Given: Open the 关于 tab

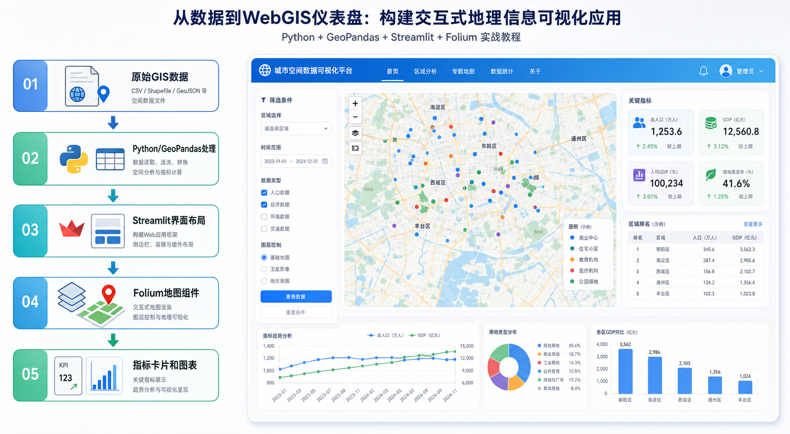Looking at the screenshot, I should pos(535,71).
